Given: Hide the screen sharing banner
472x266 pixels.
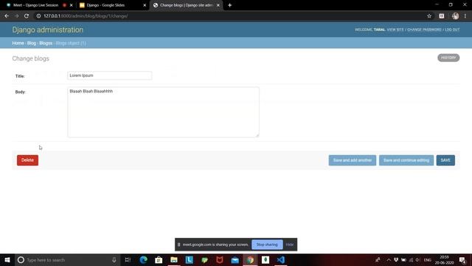Looking at the screenshot, I should click(290, 245).
